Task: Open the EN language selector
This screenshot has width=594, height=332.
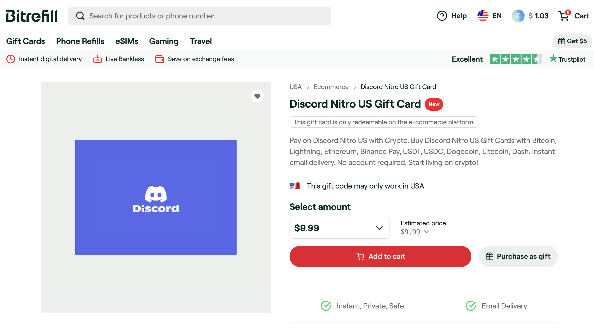Action: [x=490, y=16]
